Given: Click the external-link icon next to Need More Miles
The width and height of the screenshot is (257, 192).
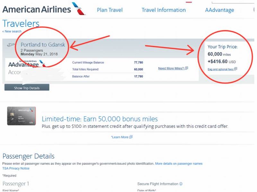Looking at the screenshot, I should [x=186, y=68].
